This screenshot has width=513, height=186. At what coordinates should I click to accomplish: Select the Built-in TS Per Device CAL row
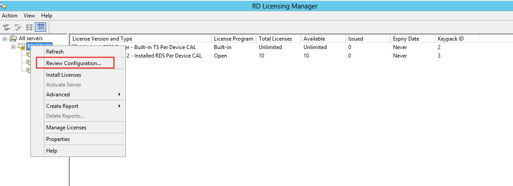click(x=275, y=47)
